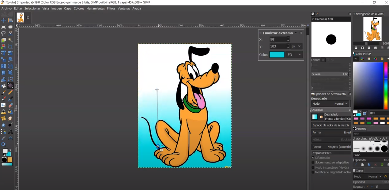Viewport: 389px width, 190px height.
Task: Open the Ayuda menu
Action: [x=137, y=8]
